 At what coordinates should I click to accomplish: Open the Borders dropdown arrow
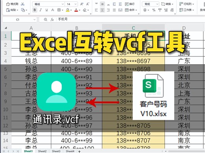(62, 10)
